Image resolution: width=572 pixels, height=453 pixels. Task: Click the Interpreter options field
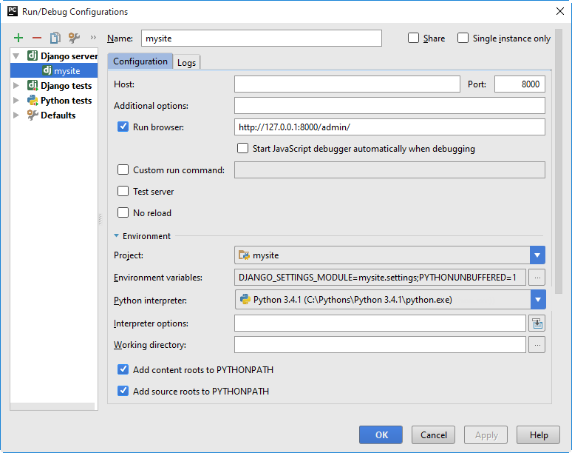tap(380, 323)
